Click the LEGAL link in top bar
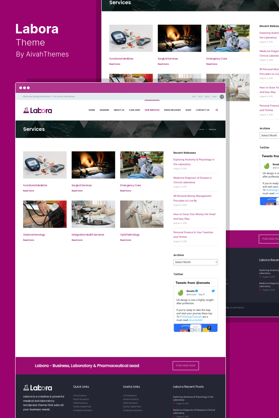The height and width of the screenshot is (418, 279). 214,96
